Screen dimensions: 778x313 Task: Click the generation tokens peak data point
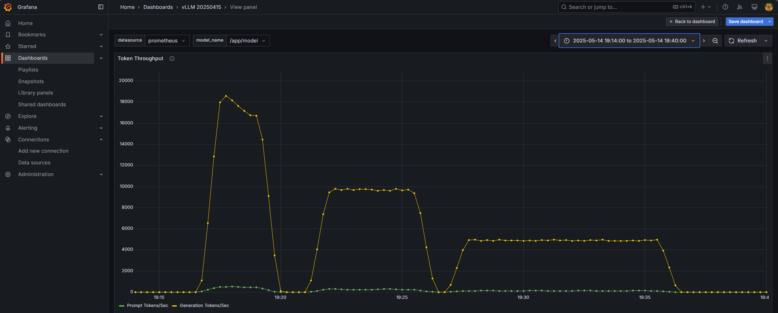pyautogui.click(x=226, y=96)
